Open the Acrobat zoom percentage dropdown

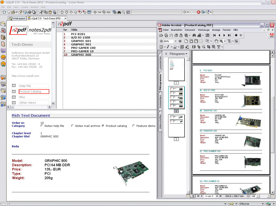(x=175, y=41)
